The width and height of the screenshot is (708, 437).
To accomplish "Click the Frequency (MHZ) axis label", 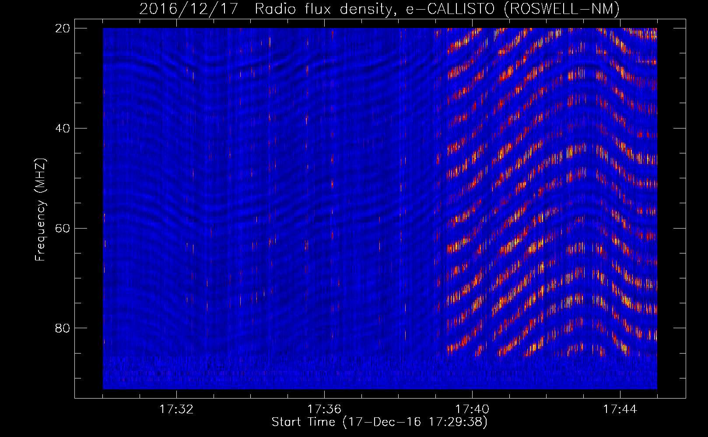I will tap(40, 209).
